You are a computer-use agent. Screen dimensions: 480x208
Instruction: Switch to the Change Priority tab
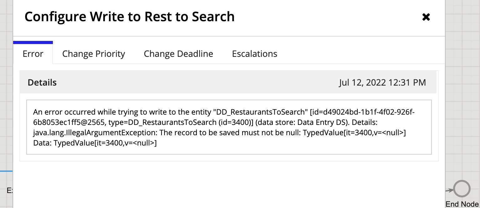[94, 54]
